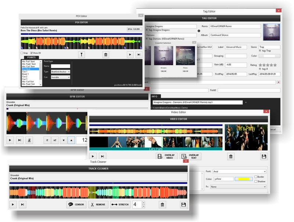Untick the Show All checkbox

(31, 53)
